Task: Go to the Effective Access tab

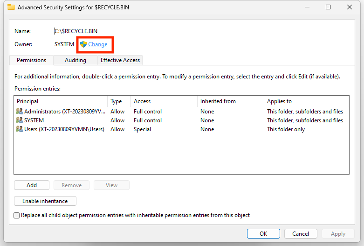Action: (x=120, y=60)
